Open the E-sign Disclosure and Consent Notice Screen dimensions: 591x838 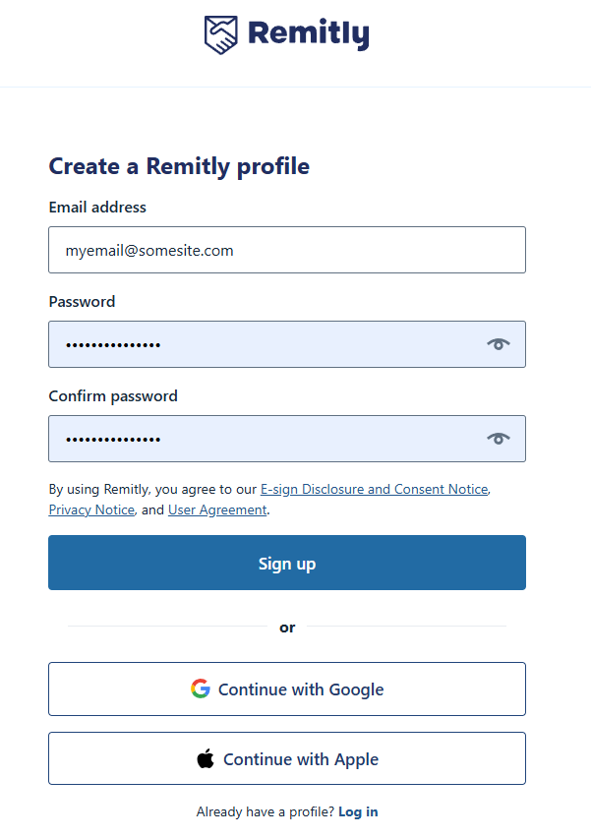(x=374, y=489)
